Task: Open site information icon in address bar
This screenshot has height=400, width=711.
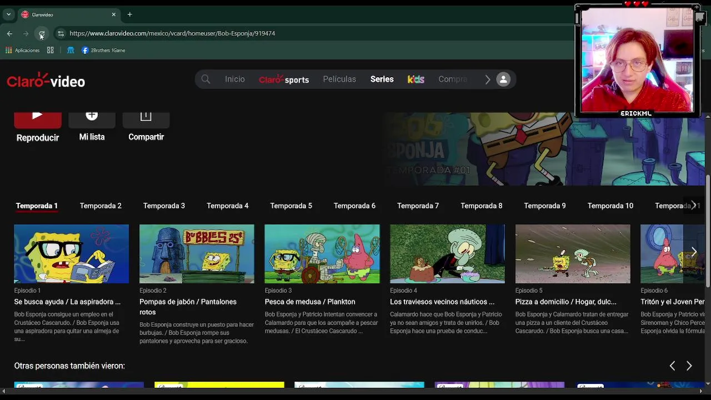Action: (x=61, y=33)
